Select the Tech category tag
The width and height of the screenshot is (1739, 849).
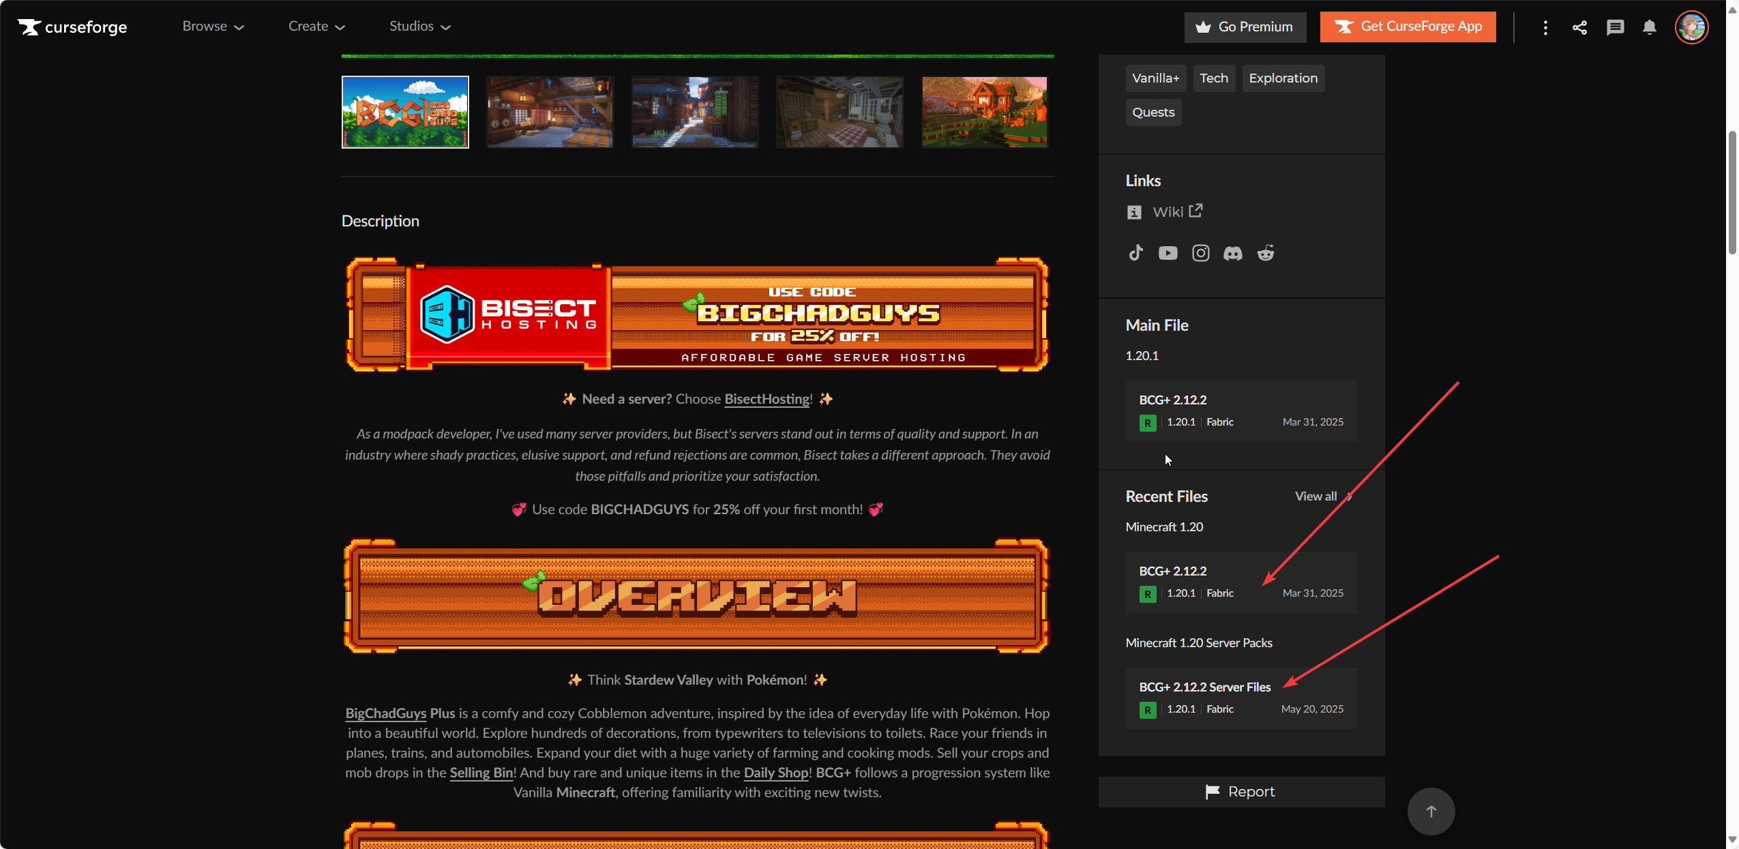(1214, 78)
